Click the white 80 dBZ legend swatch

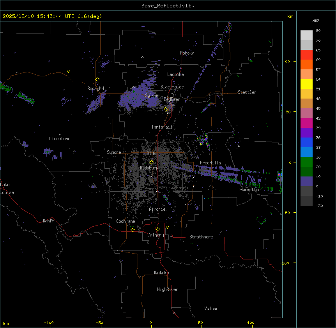[306, 35]
